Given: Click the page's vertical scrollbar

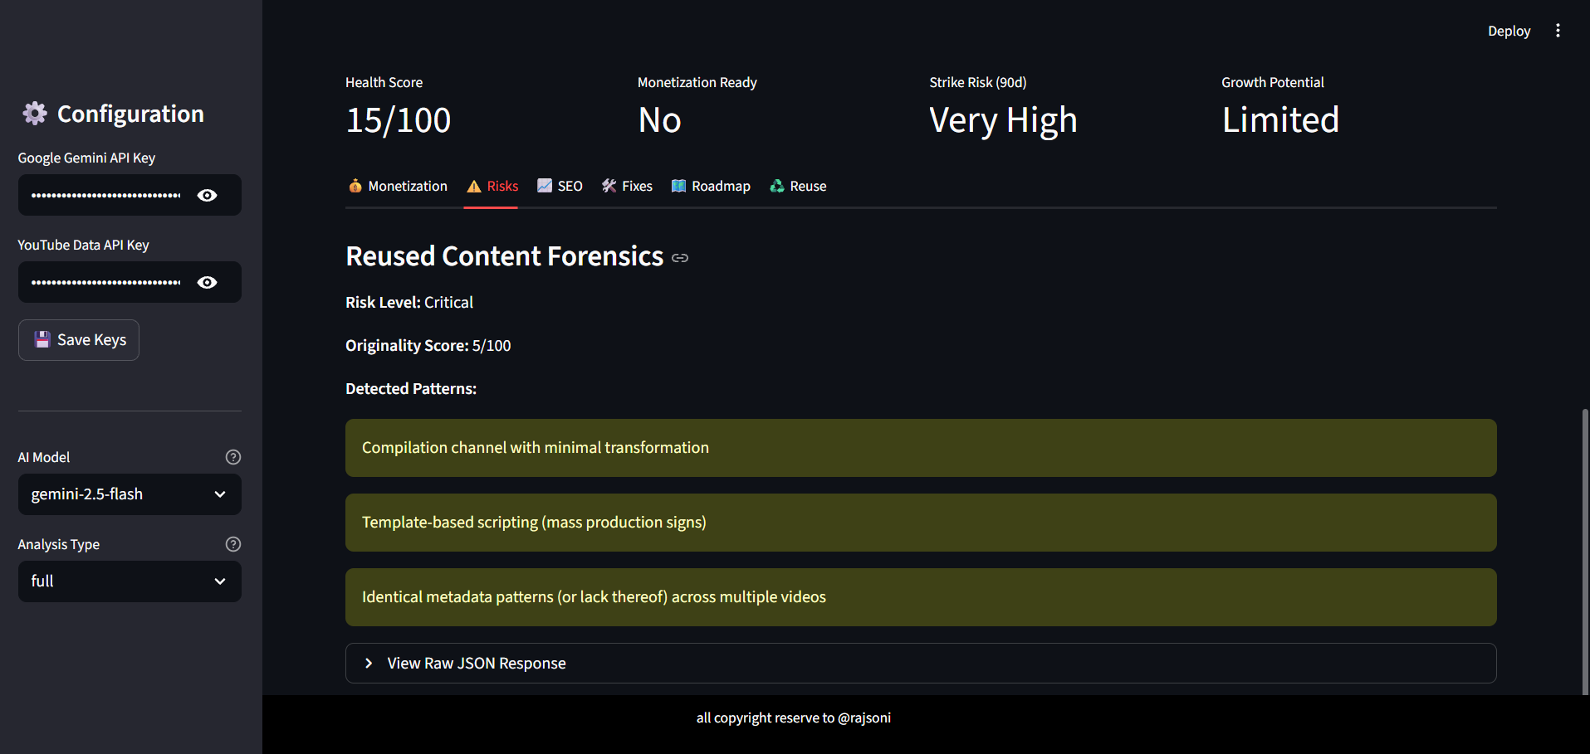Looking at the screenshot, I should pyautogui.click(x=1585, y=547).
